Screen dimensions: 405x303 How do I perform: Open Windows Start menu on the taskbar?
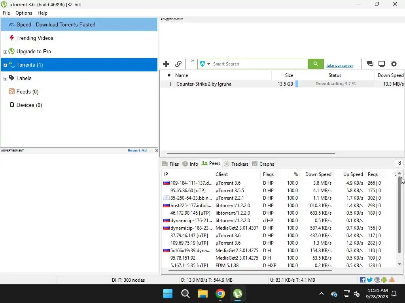[x=168, y=294]
